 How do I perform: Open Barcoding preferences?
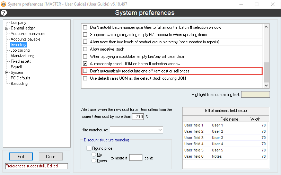[x=19, y=84]
